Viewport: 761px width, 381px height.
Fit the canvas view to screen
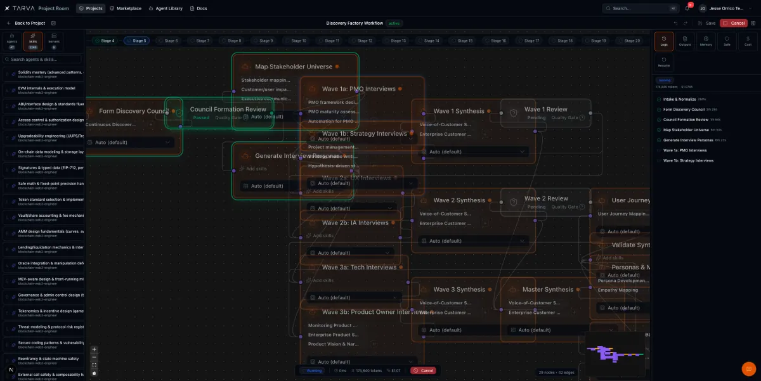point(94,365)
